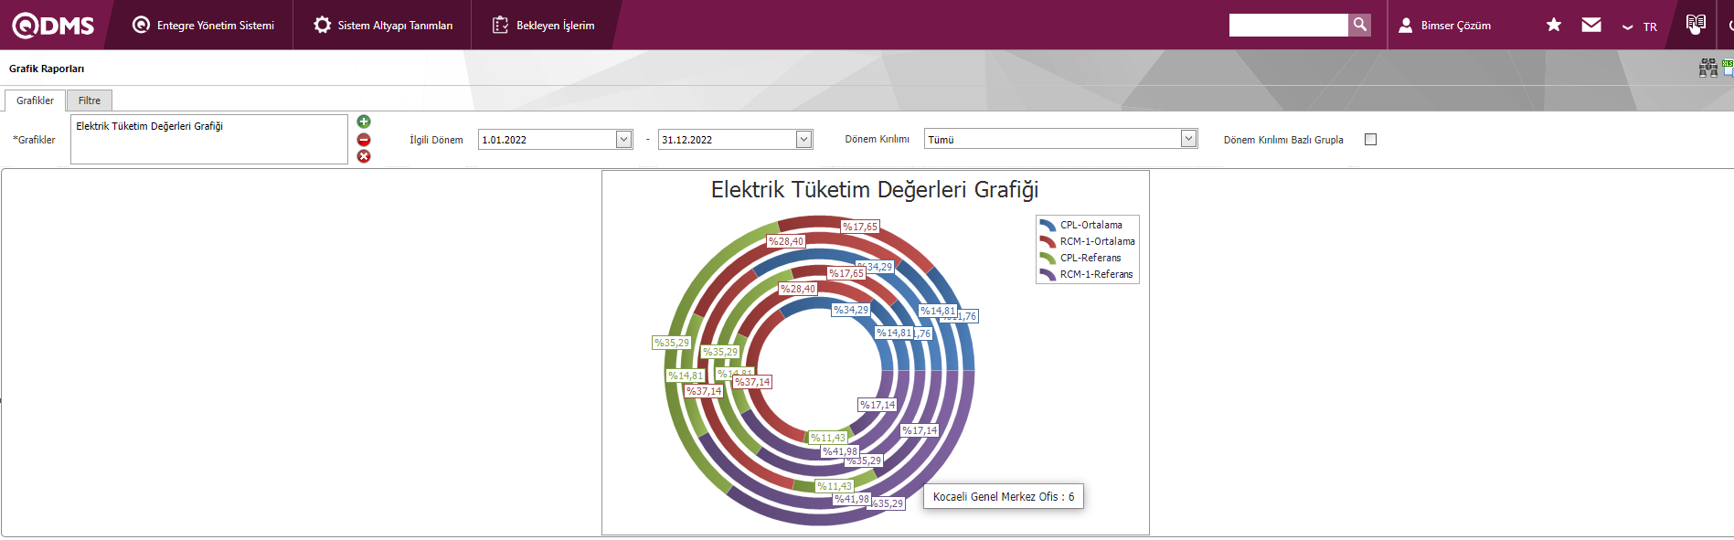Select Elektrik Tüketim Değerleri Grafiği list entry

150,126
